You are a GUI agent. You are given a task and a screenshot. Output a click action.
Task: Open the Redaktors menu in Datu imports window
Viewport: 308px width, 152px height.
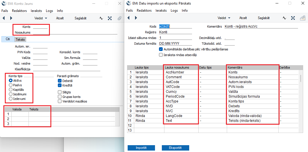tap(144, 11)
